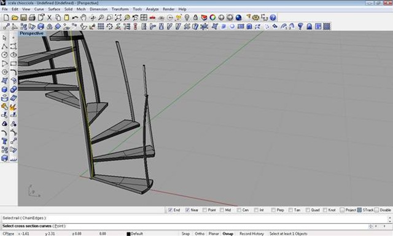The image size is (393, 236).
Task: Select the Circle tool in sidebar
Action: 4,55
